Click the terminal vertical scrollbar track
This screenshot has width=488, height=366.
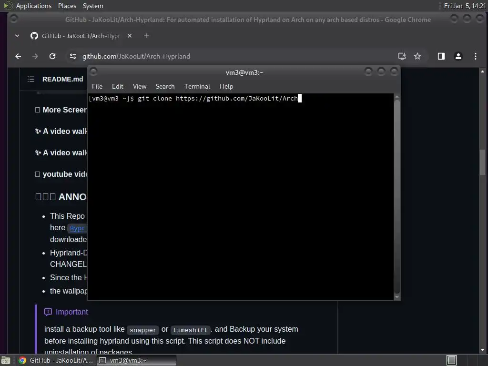(x=397, y=197)
